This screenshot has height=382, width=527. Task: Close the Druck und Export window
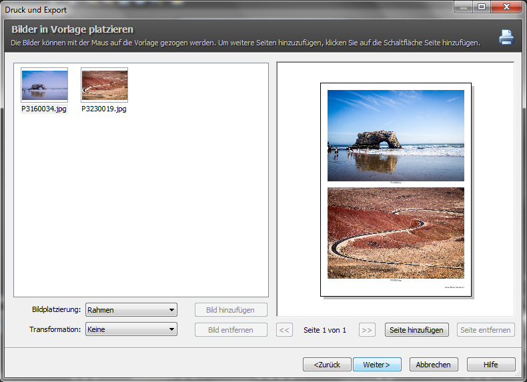point(506,7)
